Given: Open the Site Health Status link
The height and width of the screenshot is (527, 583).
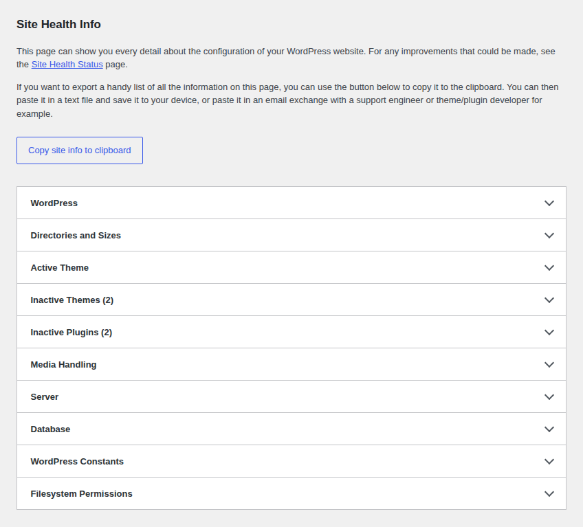Looking at the screenshot, I should pos(67,65).
